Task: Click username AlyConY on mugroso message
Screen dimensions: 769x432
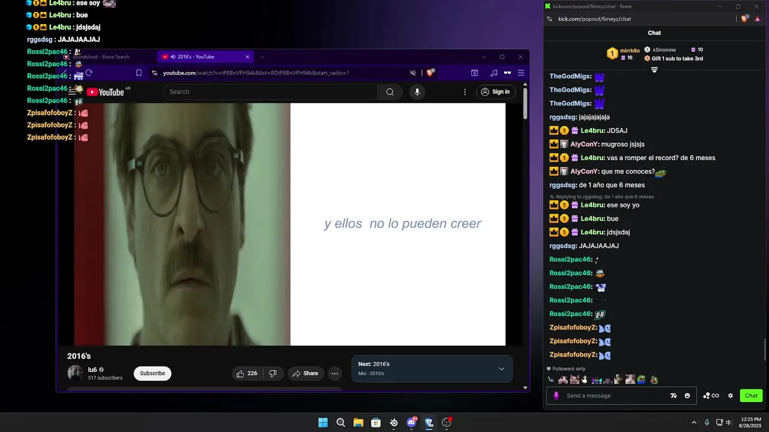Action: [x=585, y=144]
